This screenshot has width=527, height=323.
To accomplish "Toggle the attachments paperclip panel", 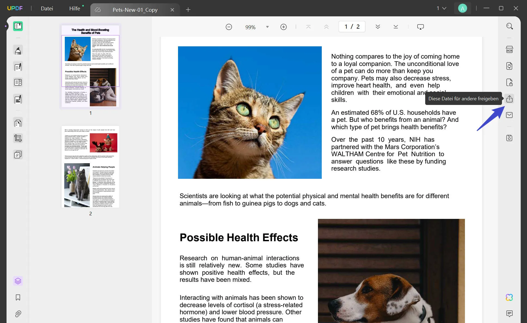I will [x=18, y=314].
